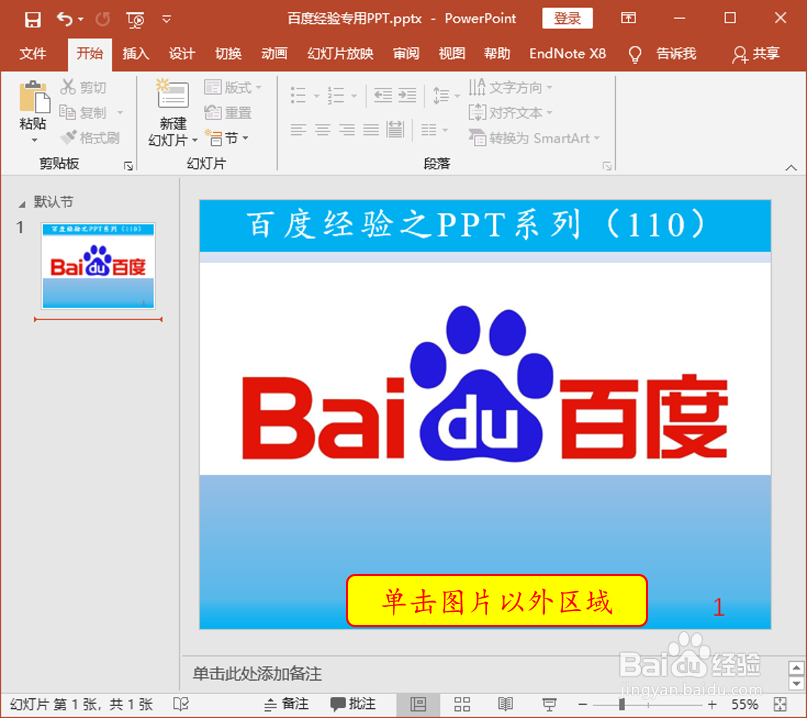Click the Redo icon
The height and width of the screenshot is (718, 807).
coord(103,20)
